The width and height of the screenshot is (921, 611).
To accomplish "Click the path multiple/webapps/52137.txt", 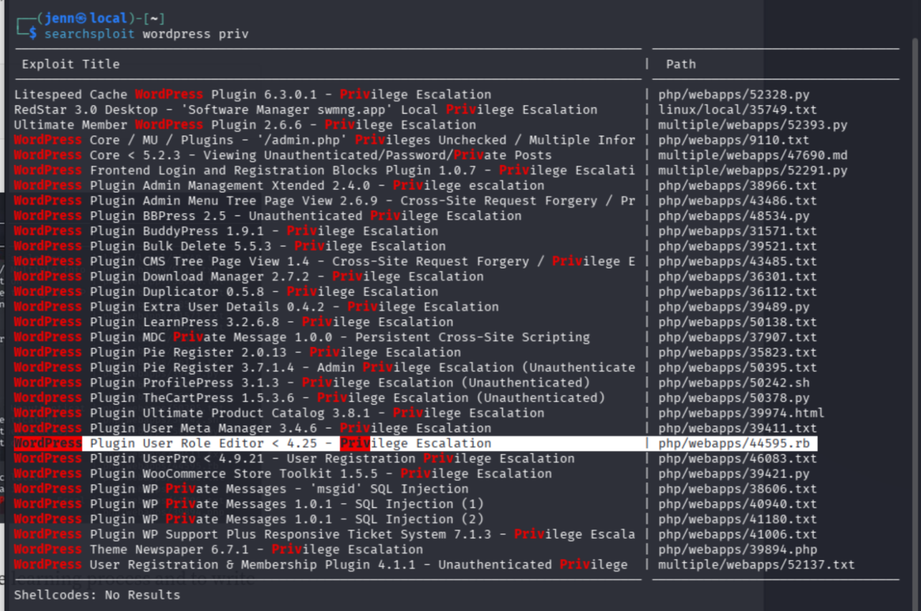I will (756, 565).
